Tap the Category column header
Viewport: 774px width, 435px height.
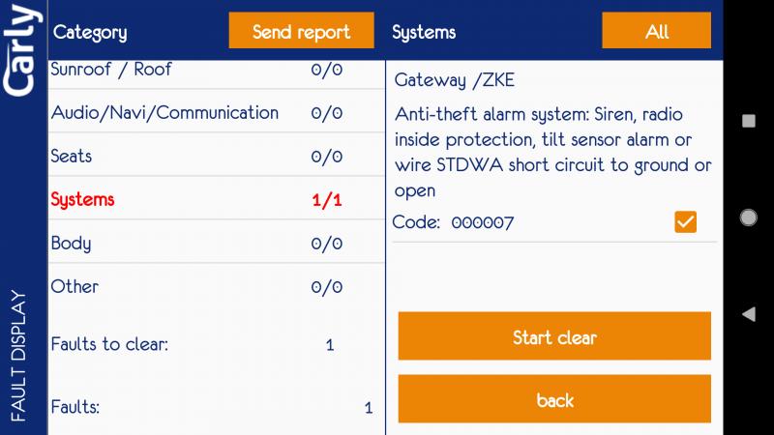coord(90,32)
